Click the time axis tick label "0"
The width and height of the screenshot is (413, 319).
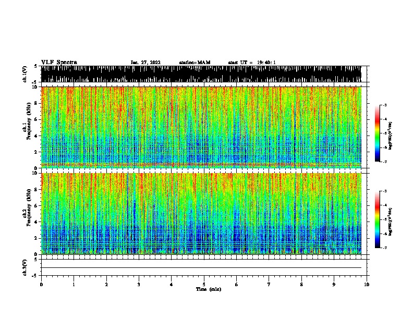click(41, 285)
